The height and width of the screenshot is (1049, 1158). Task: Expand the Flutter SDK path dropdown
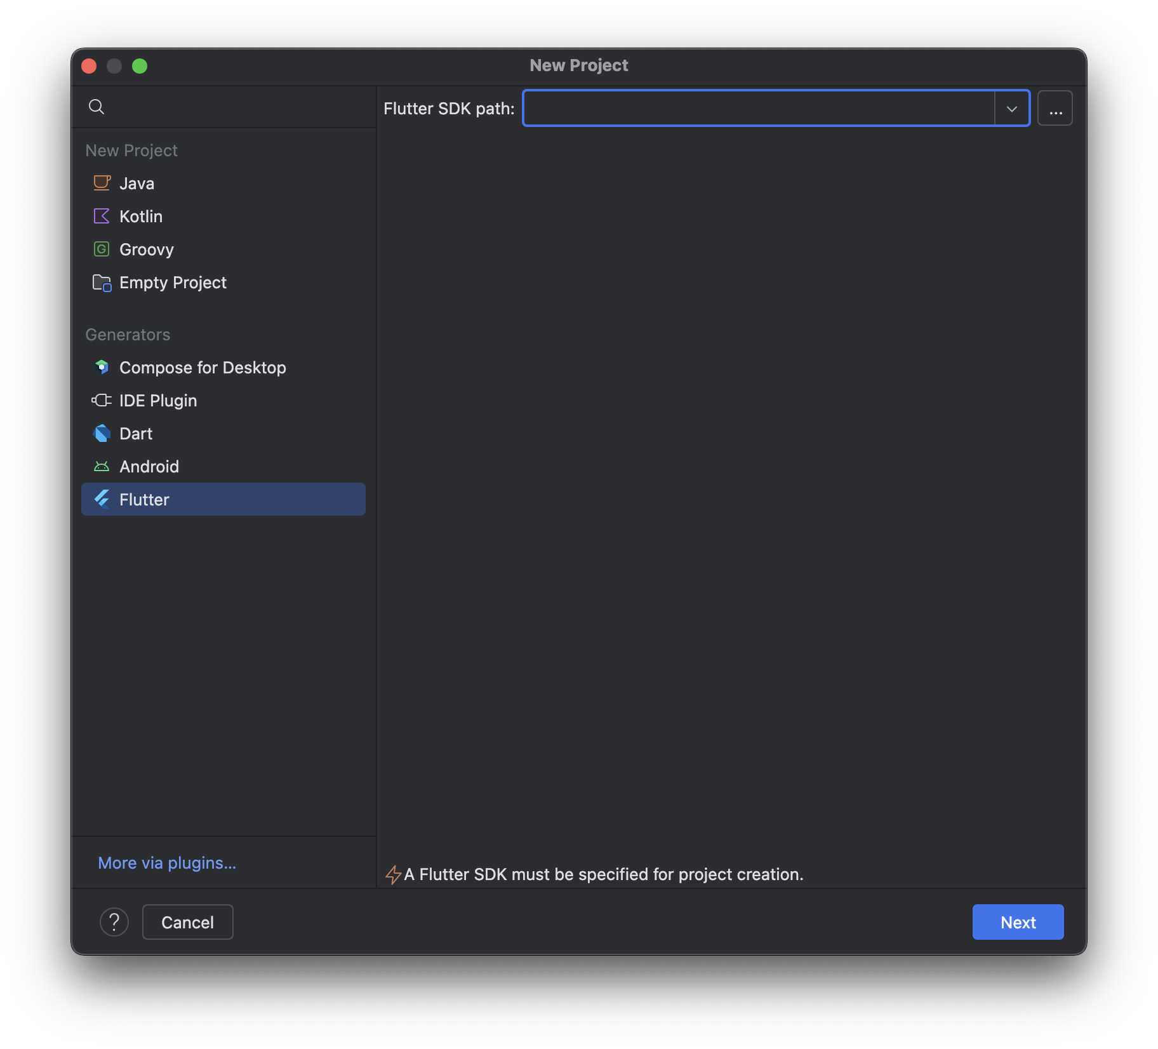click(1012, 109)
